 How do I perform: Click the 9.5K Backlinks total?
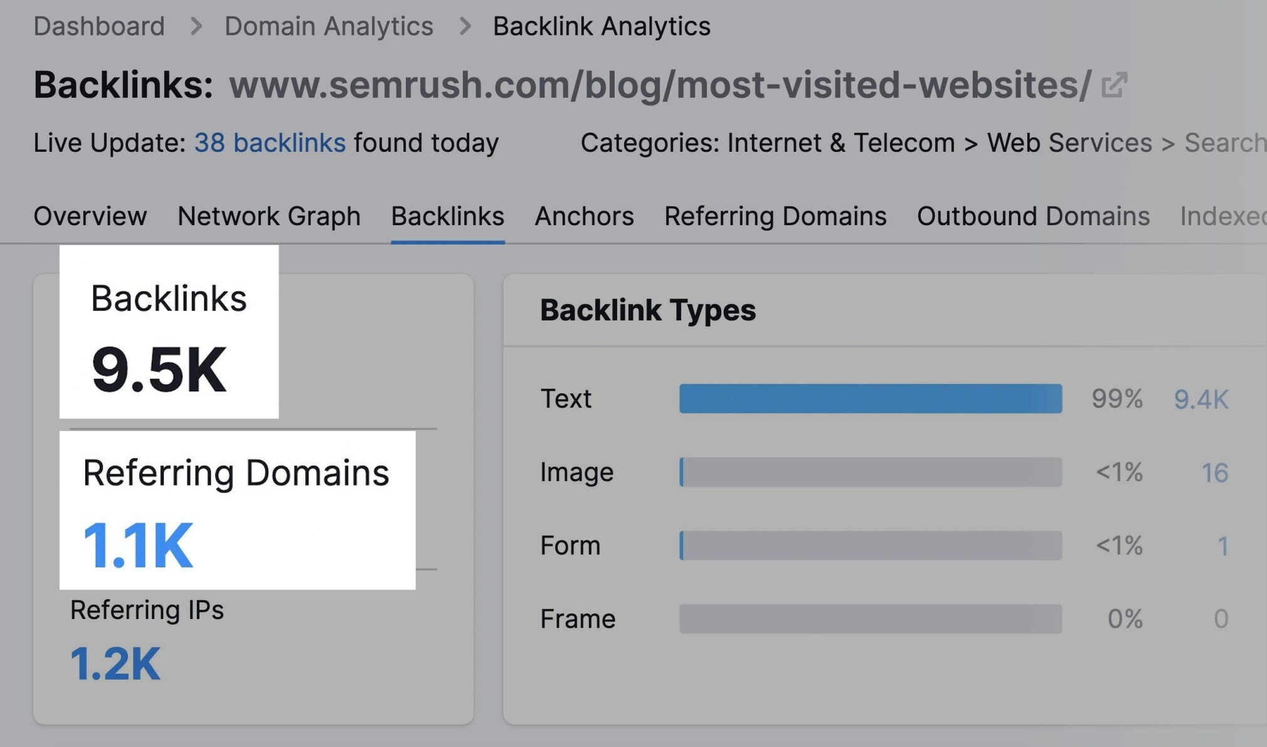pyautogui.click(x=159, y=370)
